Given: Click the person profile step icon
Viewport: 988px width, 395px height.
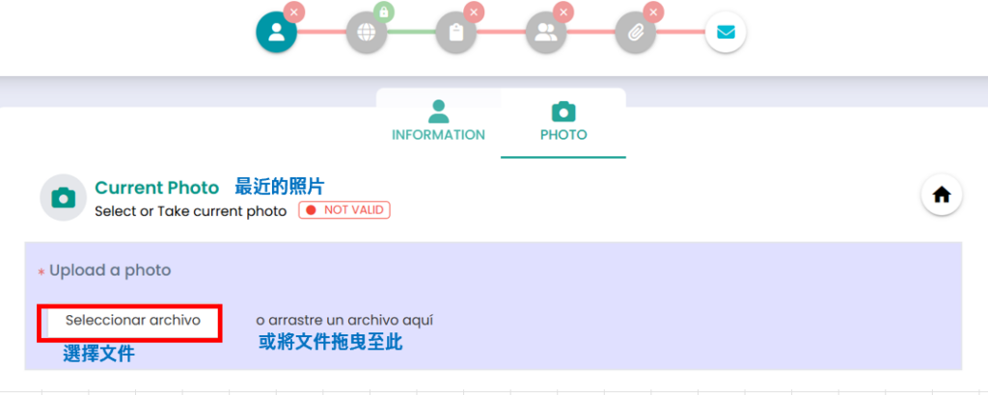Looking at the screenshot, I should pyautogui.click(x=276, y=32).
